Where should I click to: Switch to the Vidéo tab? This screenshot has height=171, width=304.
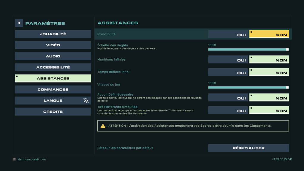tap(53, 45)
